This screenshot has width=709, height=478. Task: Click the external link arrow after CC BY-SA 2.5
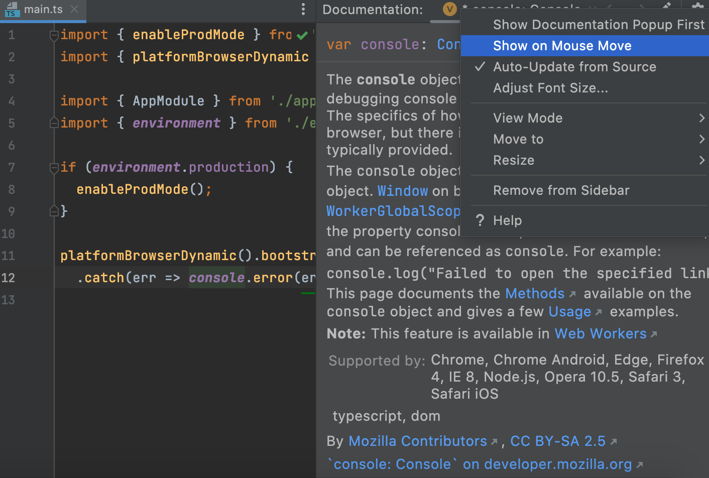[x=614, y=442]
